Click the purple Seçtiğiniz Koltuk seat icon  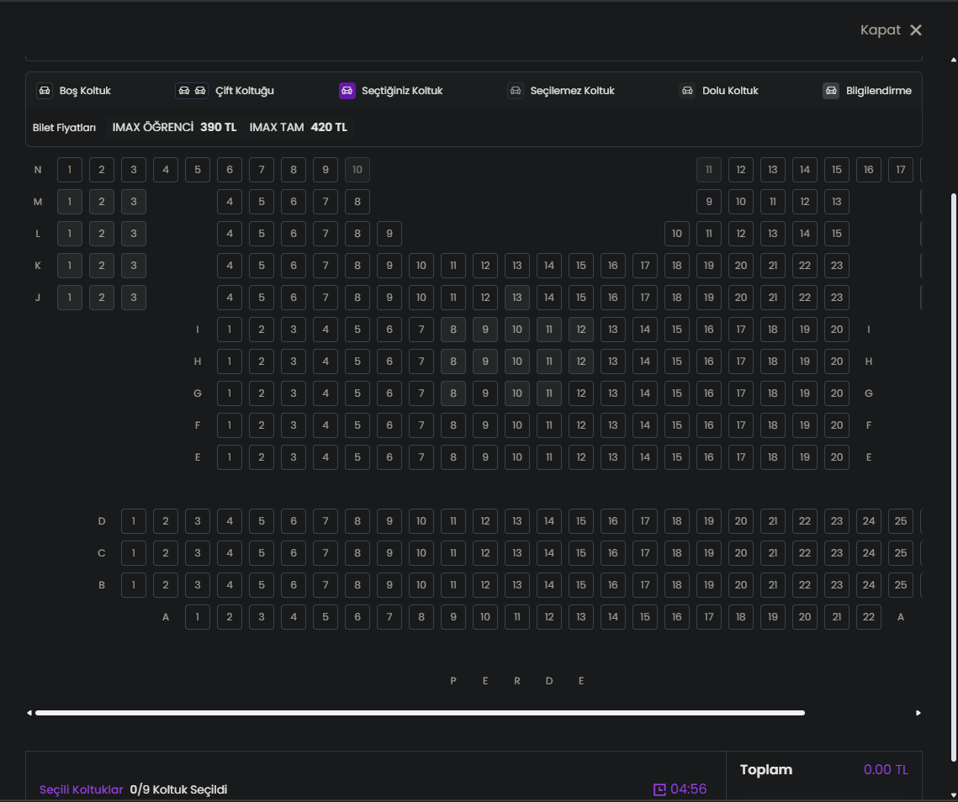[347, 91]
